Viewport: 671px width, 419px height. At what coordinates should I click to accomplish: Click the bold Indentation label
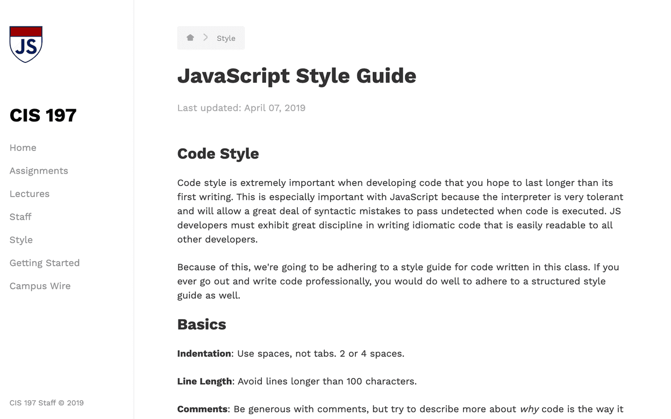[x=204, y=353]
